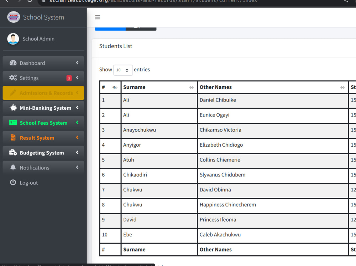Screen dimensions: 356x266
Task: Click the Log-out power icon
Action: [x=13, y=183]
